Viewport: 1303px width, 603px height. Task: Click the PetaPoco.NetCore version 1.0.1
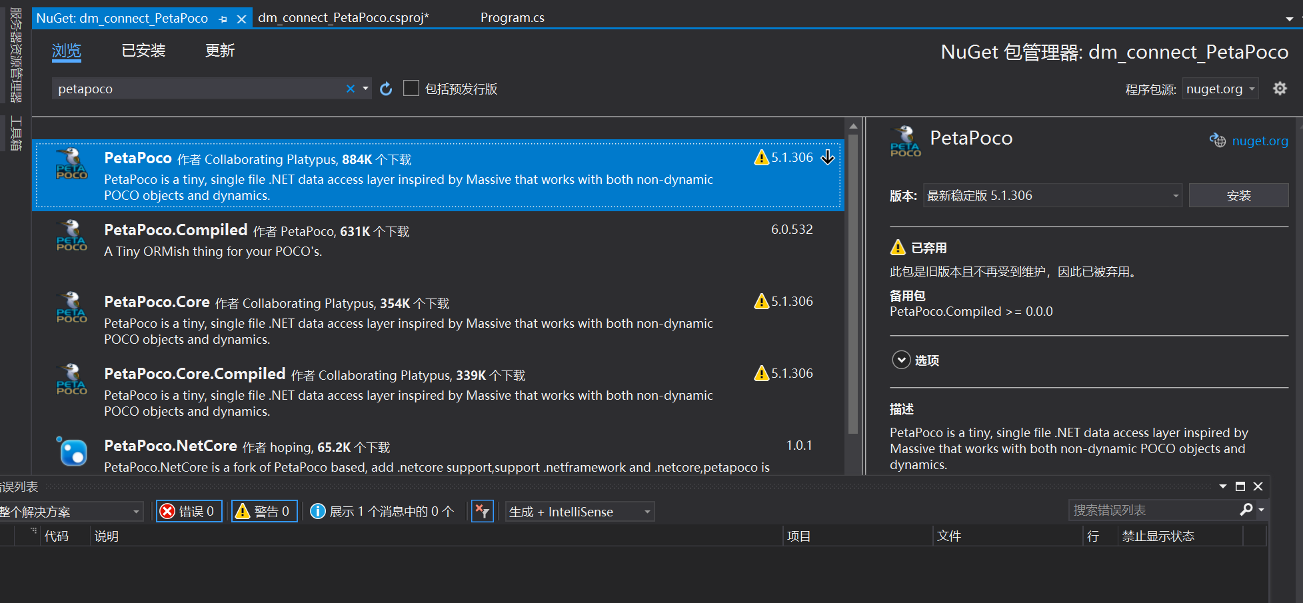click(x=798, y=445)
